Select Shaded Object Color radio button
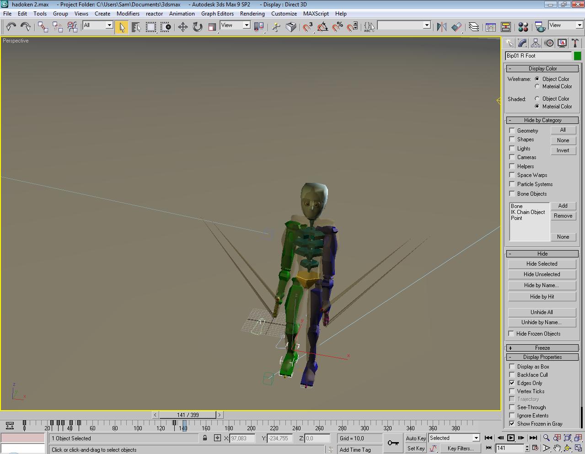Screen dimensions: 585x454 (537, 99)
